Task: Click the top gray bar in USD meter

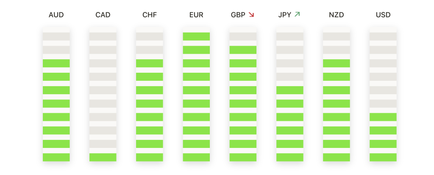Action: pyautogui.click(x=383, y=36)
